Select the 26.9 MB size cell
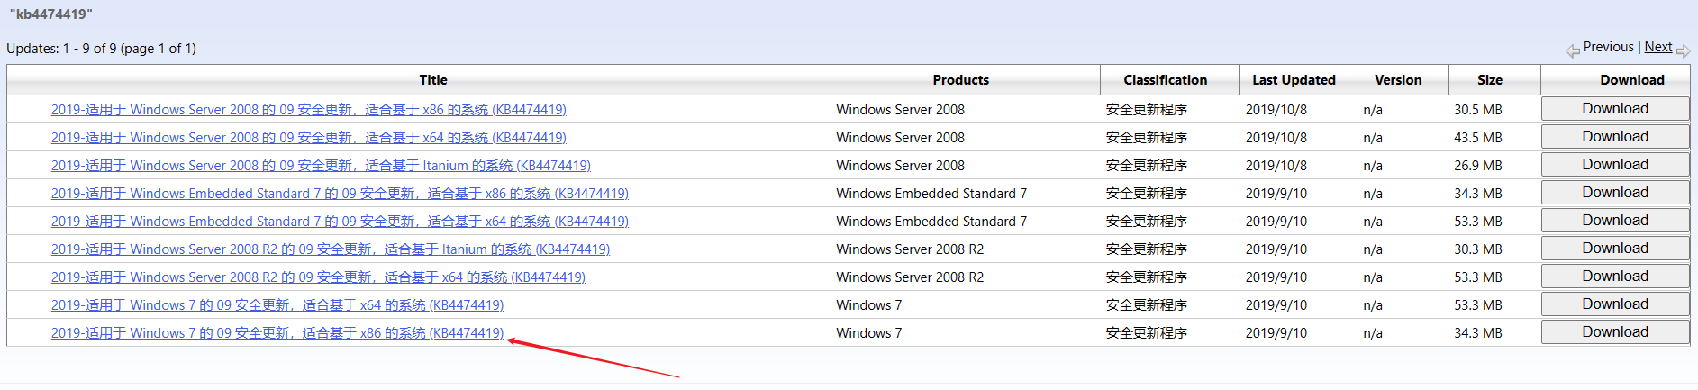 (x=1478, y=166)
